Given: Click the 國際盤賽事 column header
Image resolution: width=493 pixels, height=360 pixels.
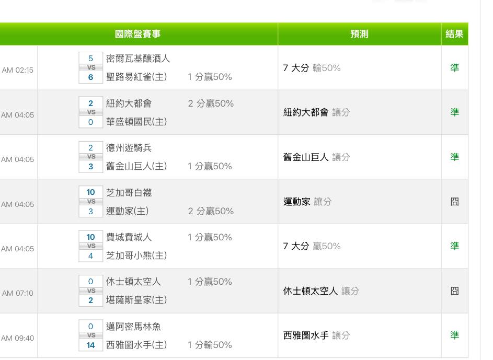Looking at the screenshot, I should coord(137,34).
